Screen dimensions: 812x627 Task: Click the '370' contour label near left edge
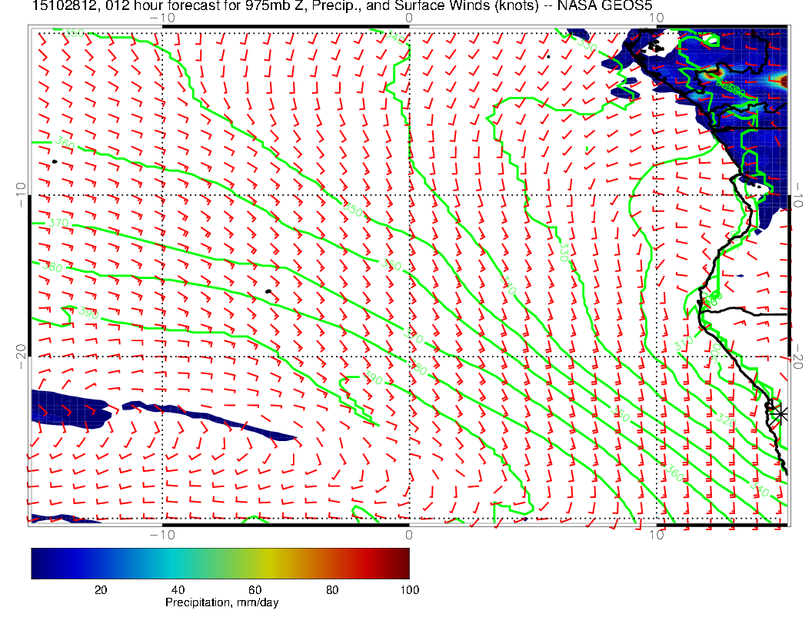coord(58,223)
